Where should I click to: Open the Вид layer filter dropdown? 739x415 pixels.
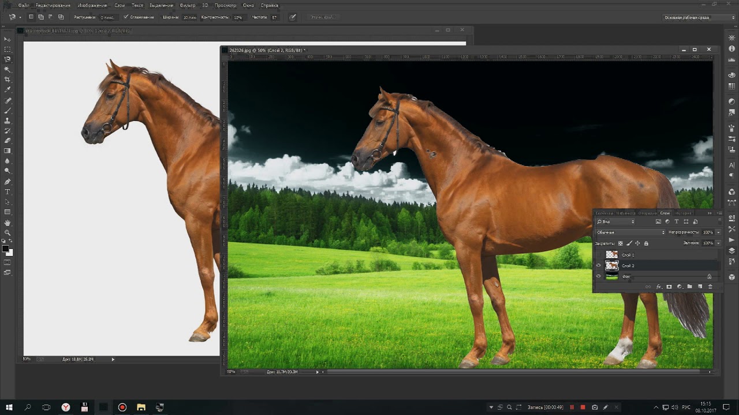point(615,221)
